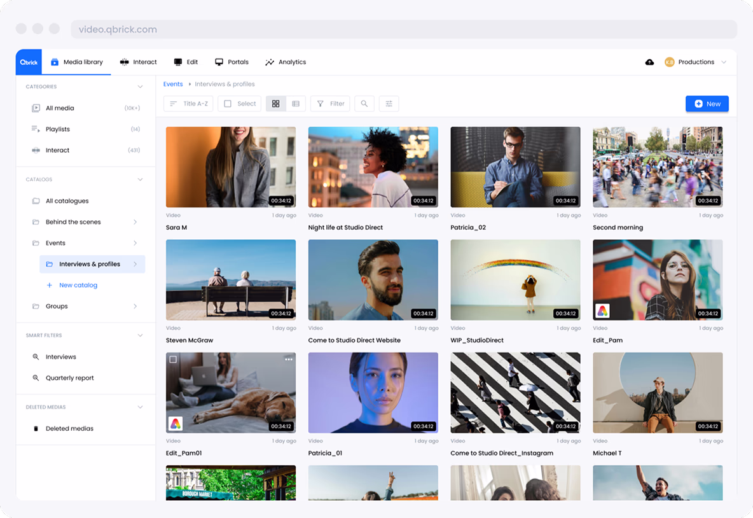Select the grid view icon

pos(275,103)
